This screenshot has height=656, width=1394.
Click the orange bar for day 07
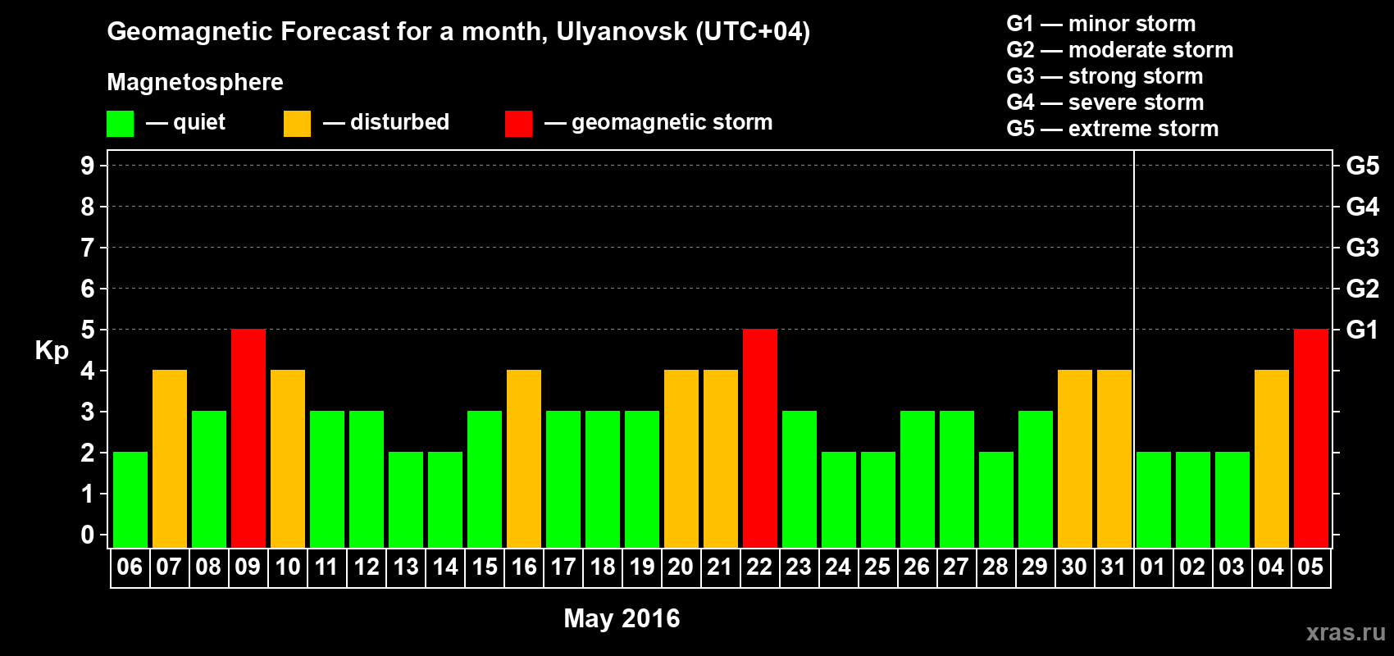point(170,459)
